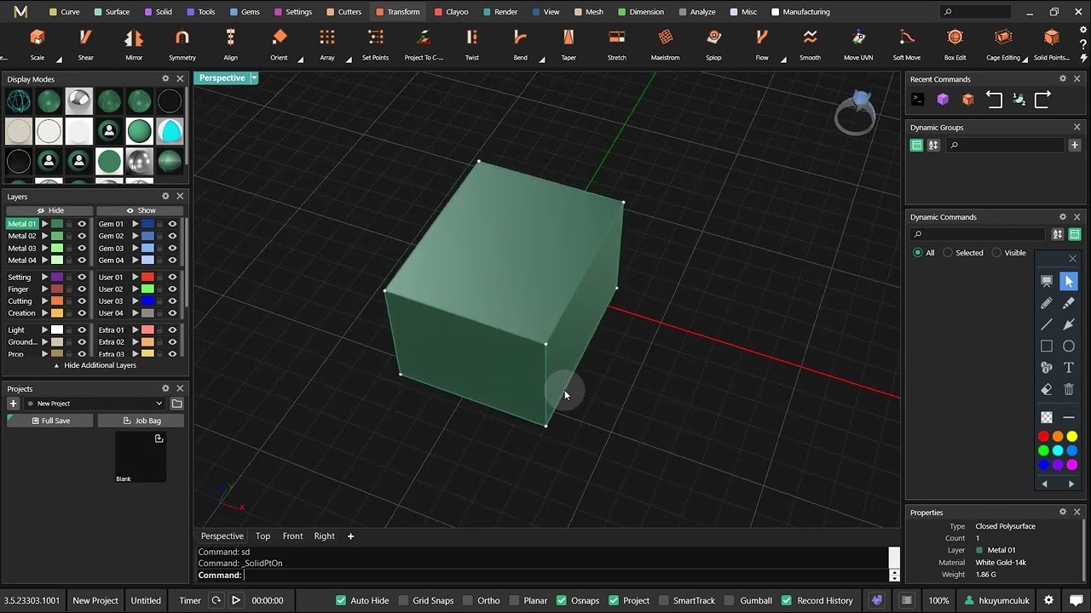Open the Job Bag
This screenshot has width=1091, height=613.
[141, 421]
